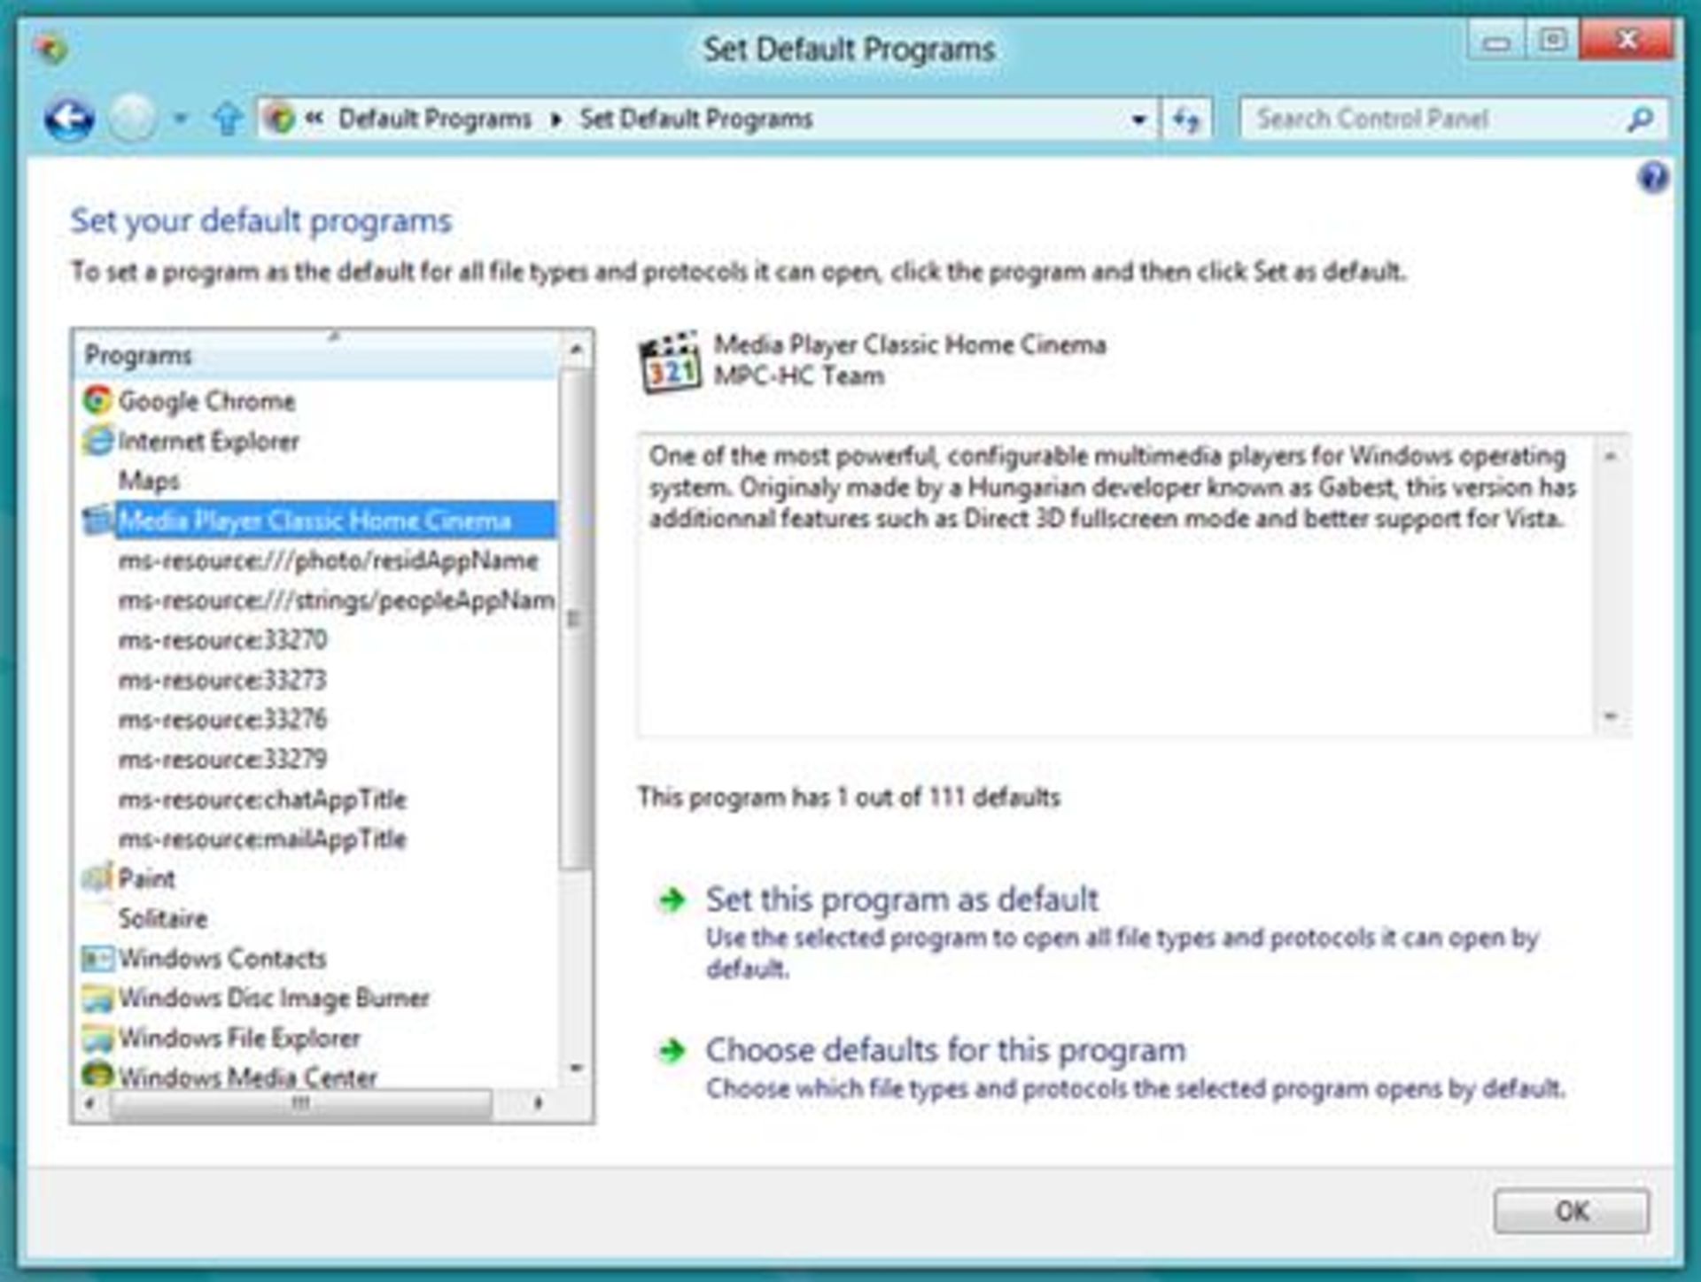1701x1282 pixels.
Task: Click the Windows Contacts icon
Action: (97, 958)
